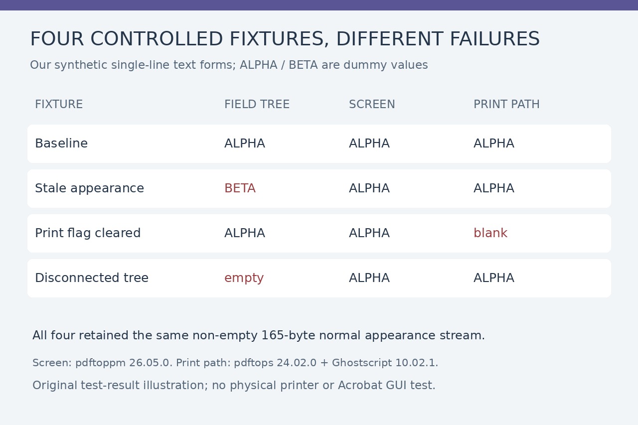Click Stale appearance row's SCREEN ALPHA value
The width and height of the screenshot is (638, 425).
coord(369,188)
